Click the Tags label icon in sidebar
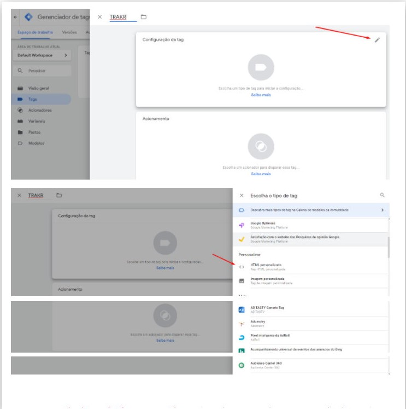The width and height of the screenshot is (406, 409). click(x=20, y=99)
